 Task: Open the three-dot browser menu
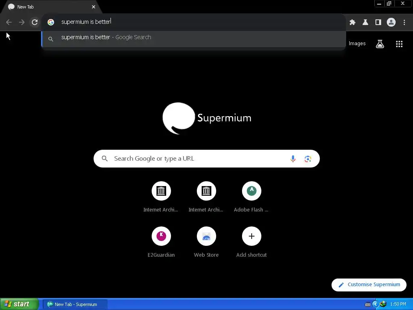point(404,22)
